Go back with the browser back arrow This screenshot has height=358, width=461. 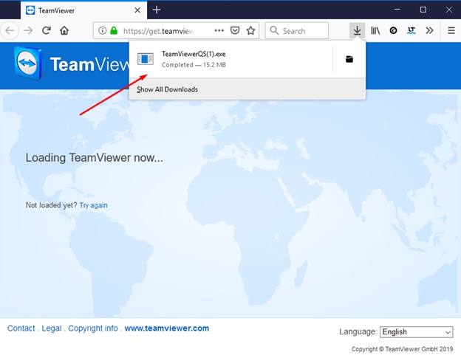pos(10,30)
